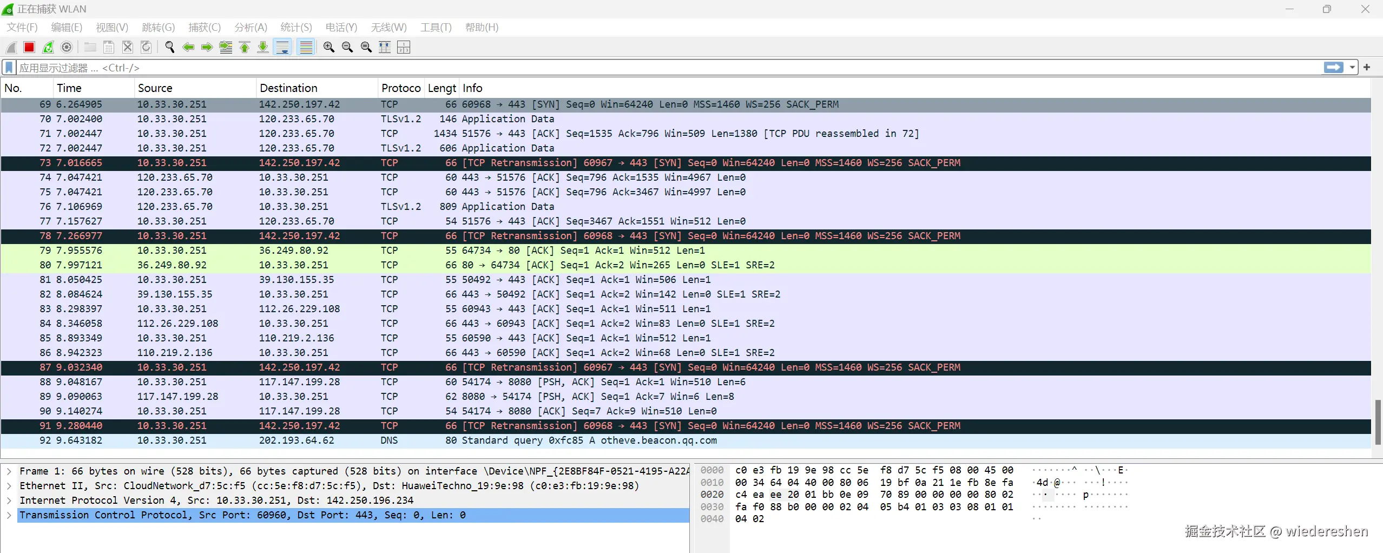The image size is (1383, 553).
Task: Expand the Ethernet II details tree node
Action: [9, 486]
